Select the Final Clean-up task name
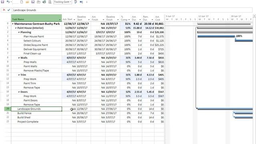256x144 pixels. coord(32,53)
